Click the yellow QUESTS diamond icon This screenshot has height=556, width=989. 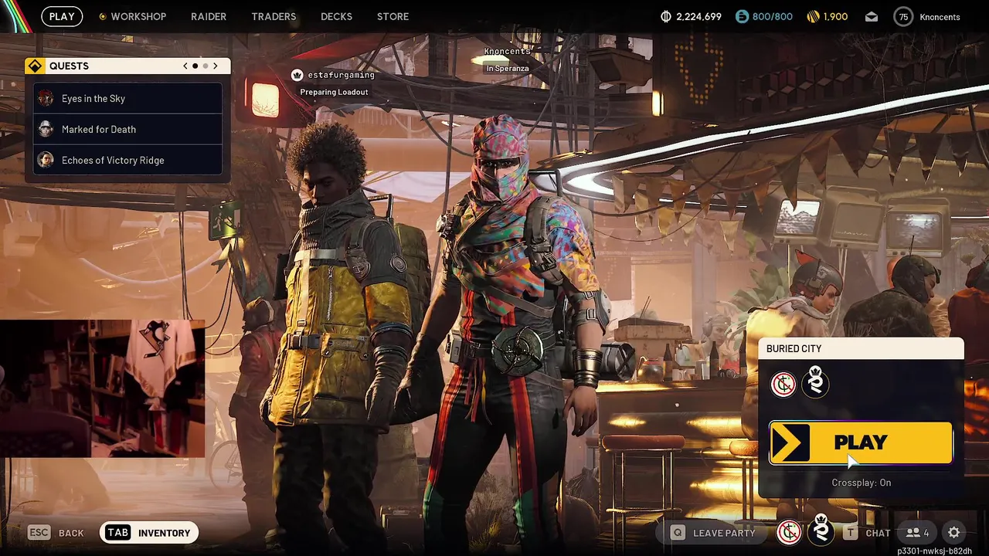(x=34, y=66)
